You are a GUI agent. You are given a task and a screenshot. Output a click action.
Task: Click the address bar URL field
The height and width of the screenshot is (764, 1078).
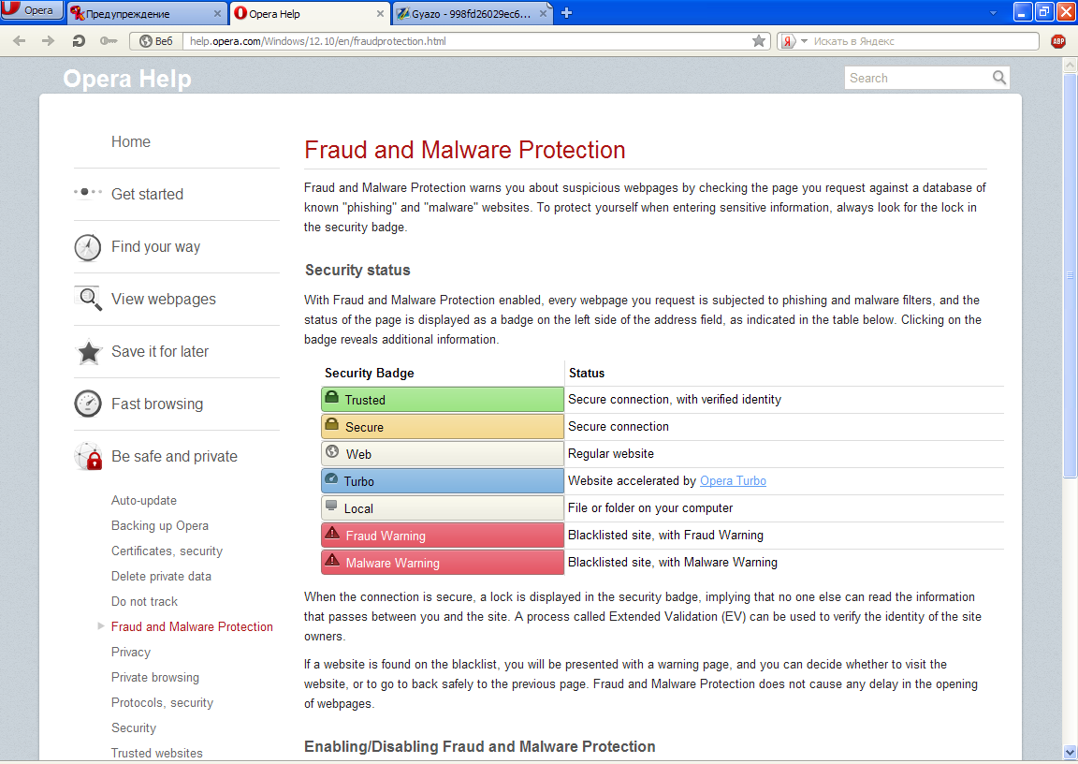(x=468, y=41)
